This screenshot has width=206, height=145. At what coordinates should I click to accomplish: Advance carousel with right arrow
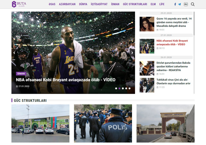132,53
